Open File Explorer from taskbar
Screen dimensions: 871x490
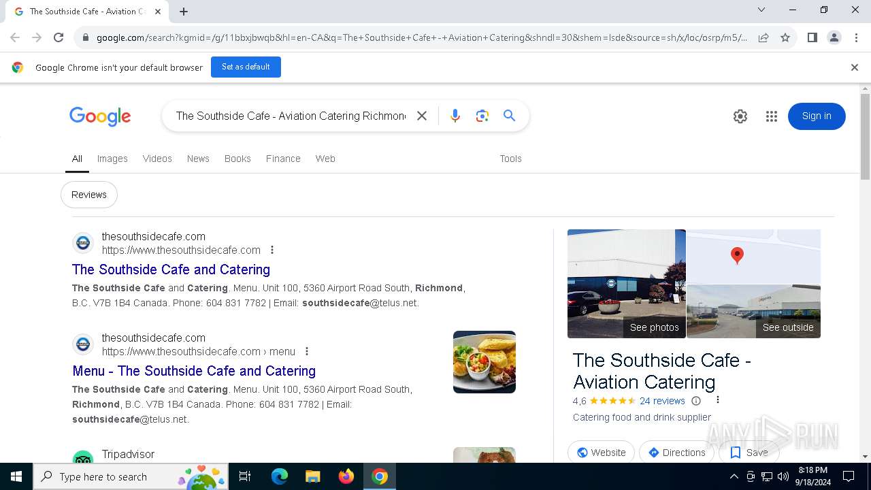click(312, 476)
